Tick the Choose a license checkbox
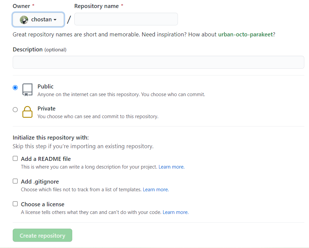Screen dimensions: 309x248 point(15,204)
